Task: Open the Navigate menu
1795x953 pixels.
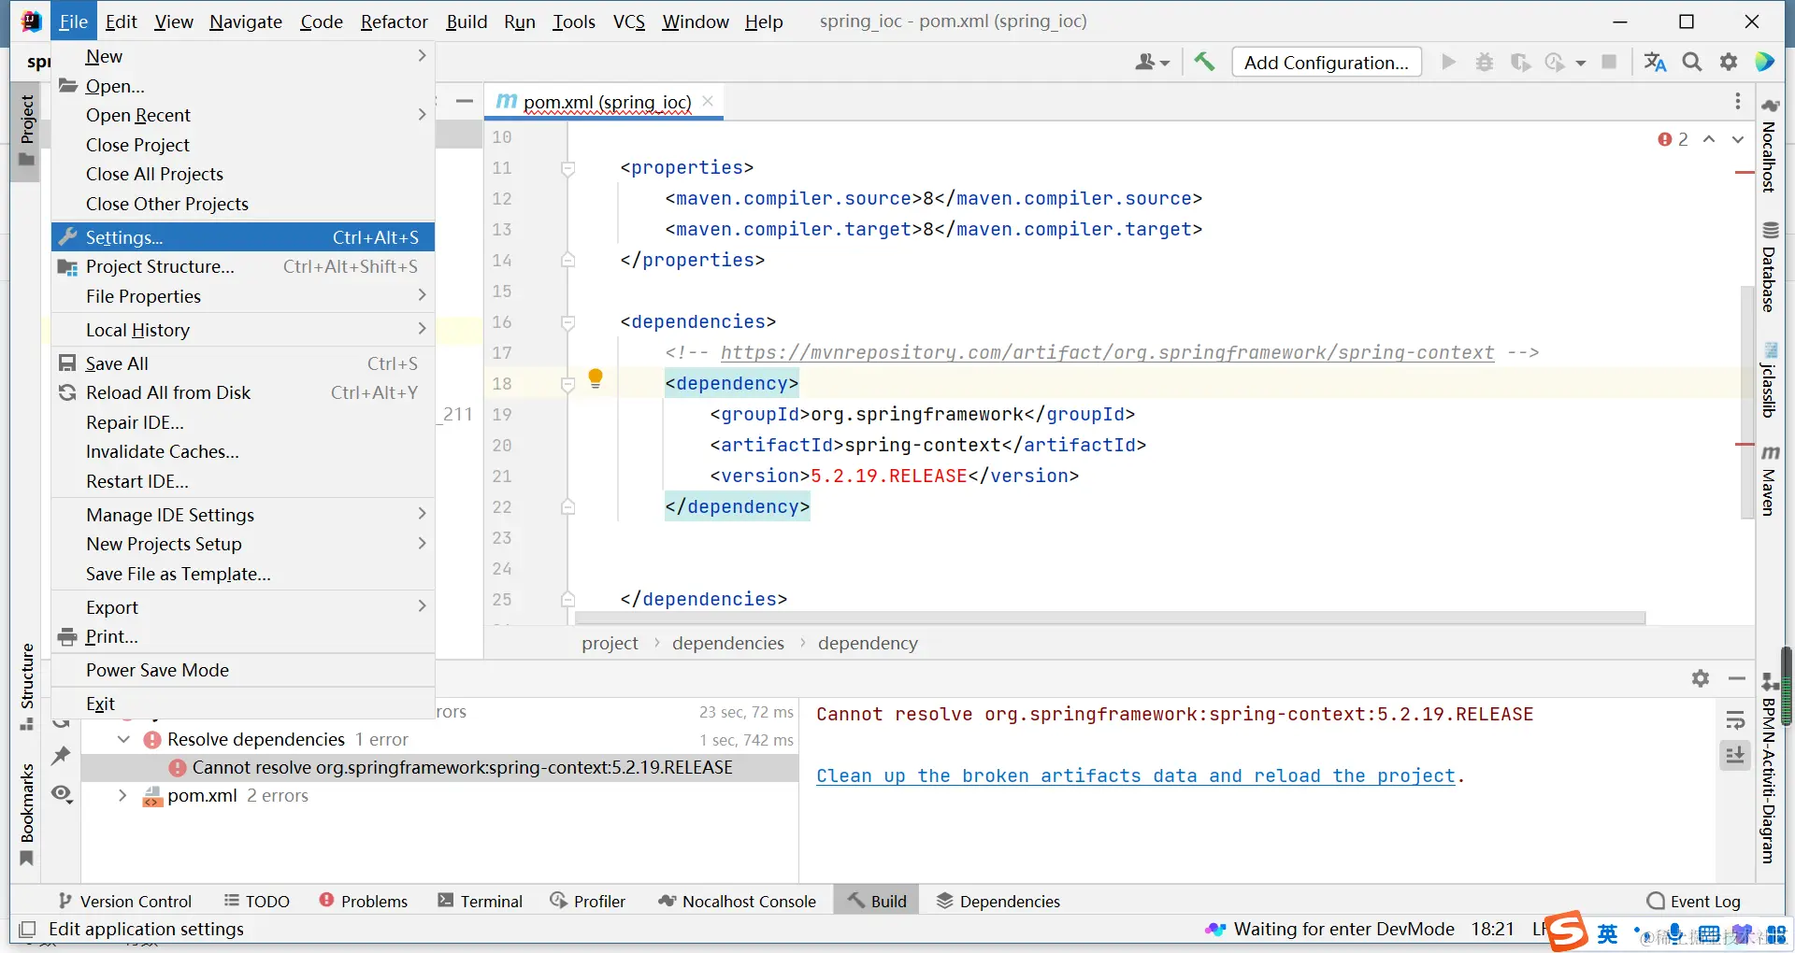Action: click(246, 21)
